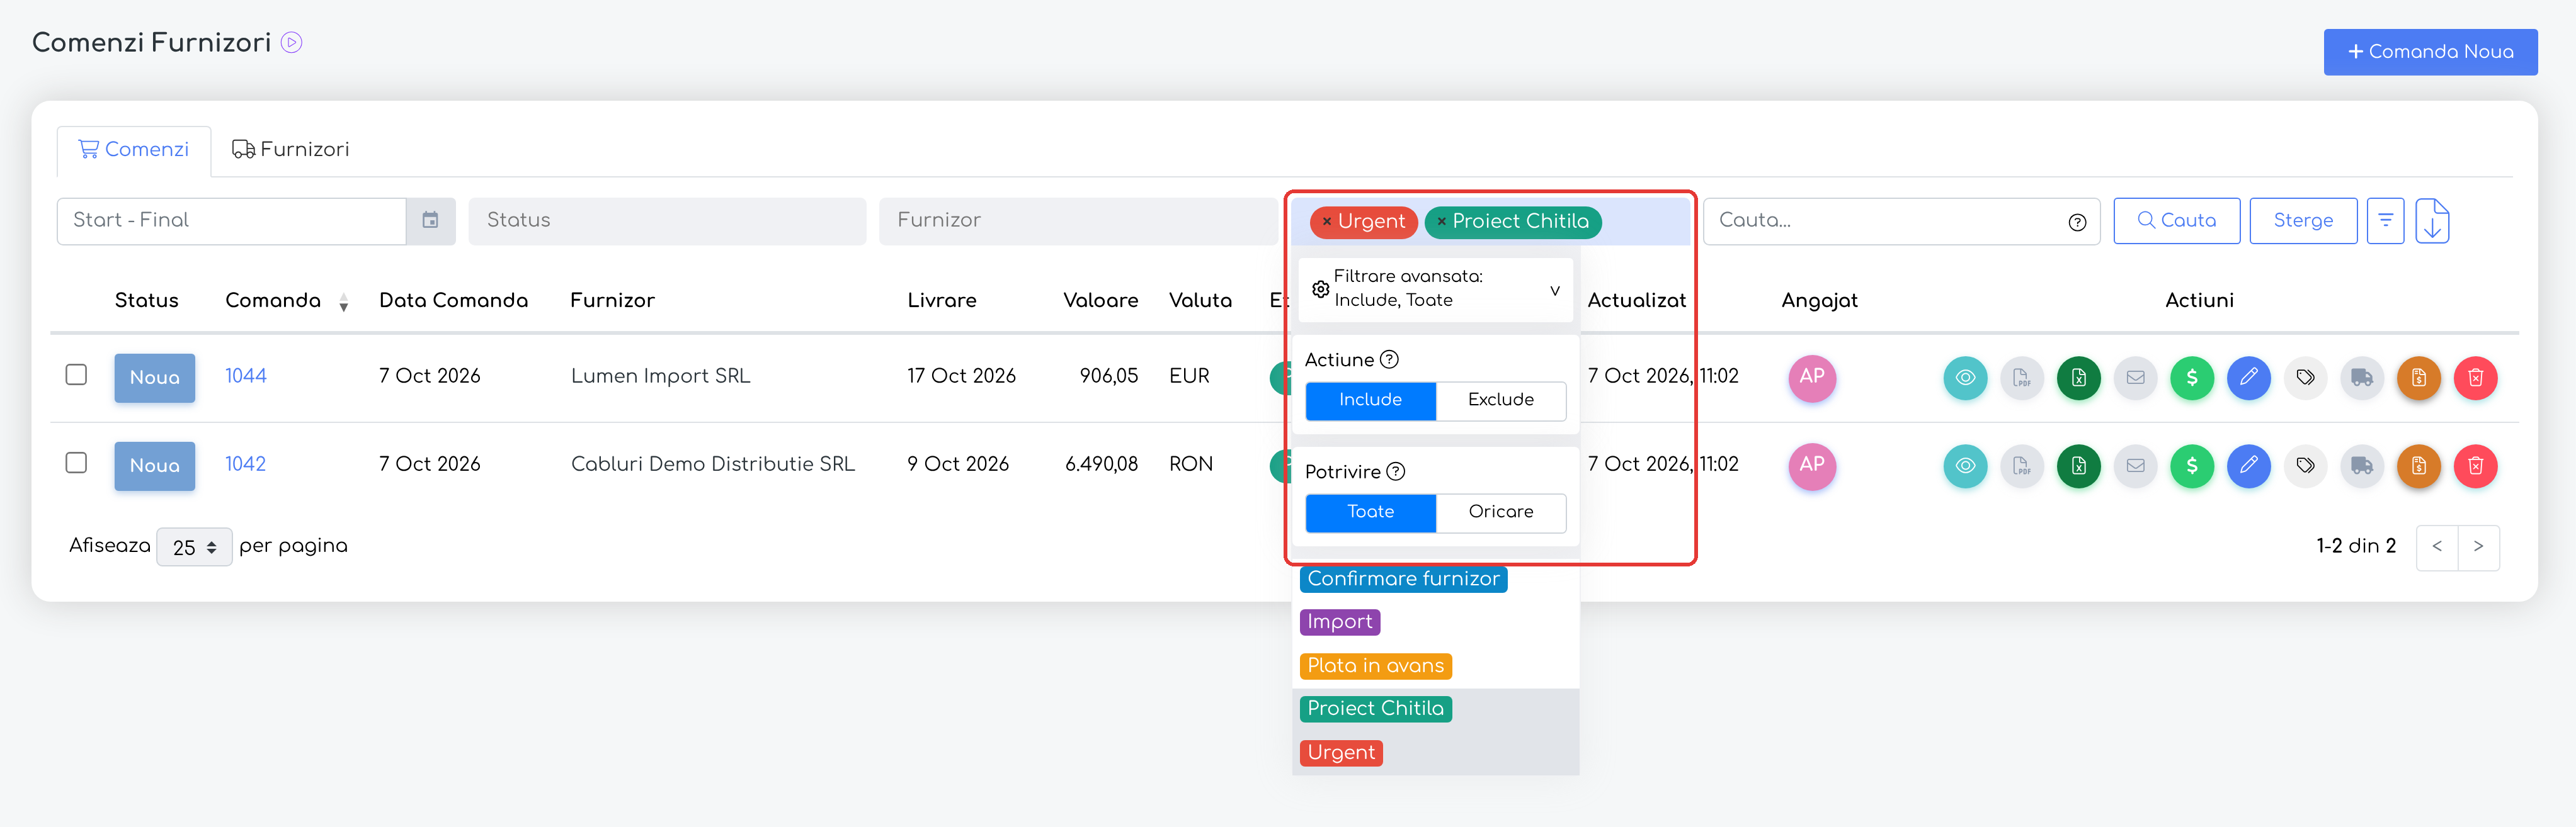Image resolution: width=2576 pixels, height=827 pixels.
Task: Create a new order with Comanda Noua
Action: 2430,52
